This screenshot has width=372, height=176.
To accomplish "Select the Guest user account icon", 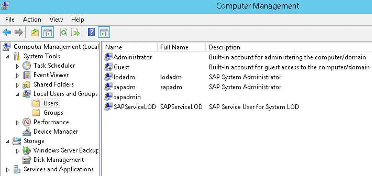I will [108, 67].
